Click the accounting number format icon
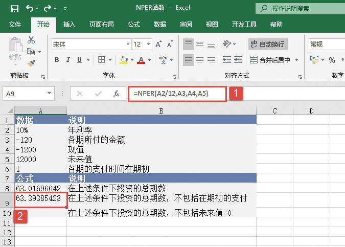Image resolution: width=345 pixels, height=247 pixels. [x=314, y=60]
